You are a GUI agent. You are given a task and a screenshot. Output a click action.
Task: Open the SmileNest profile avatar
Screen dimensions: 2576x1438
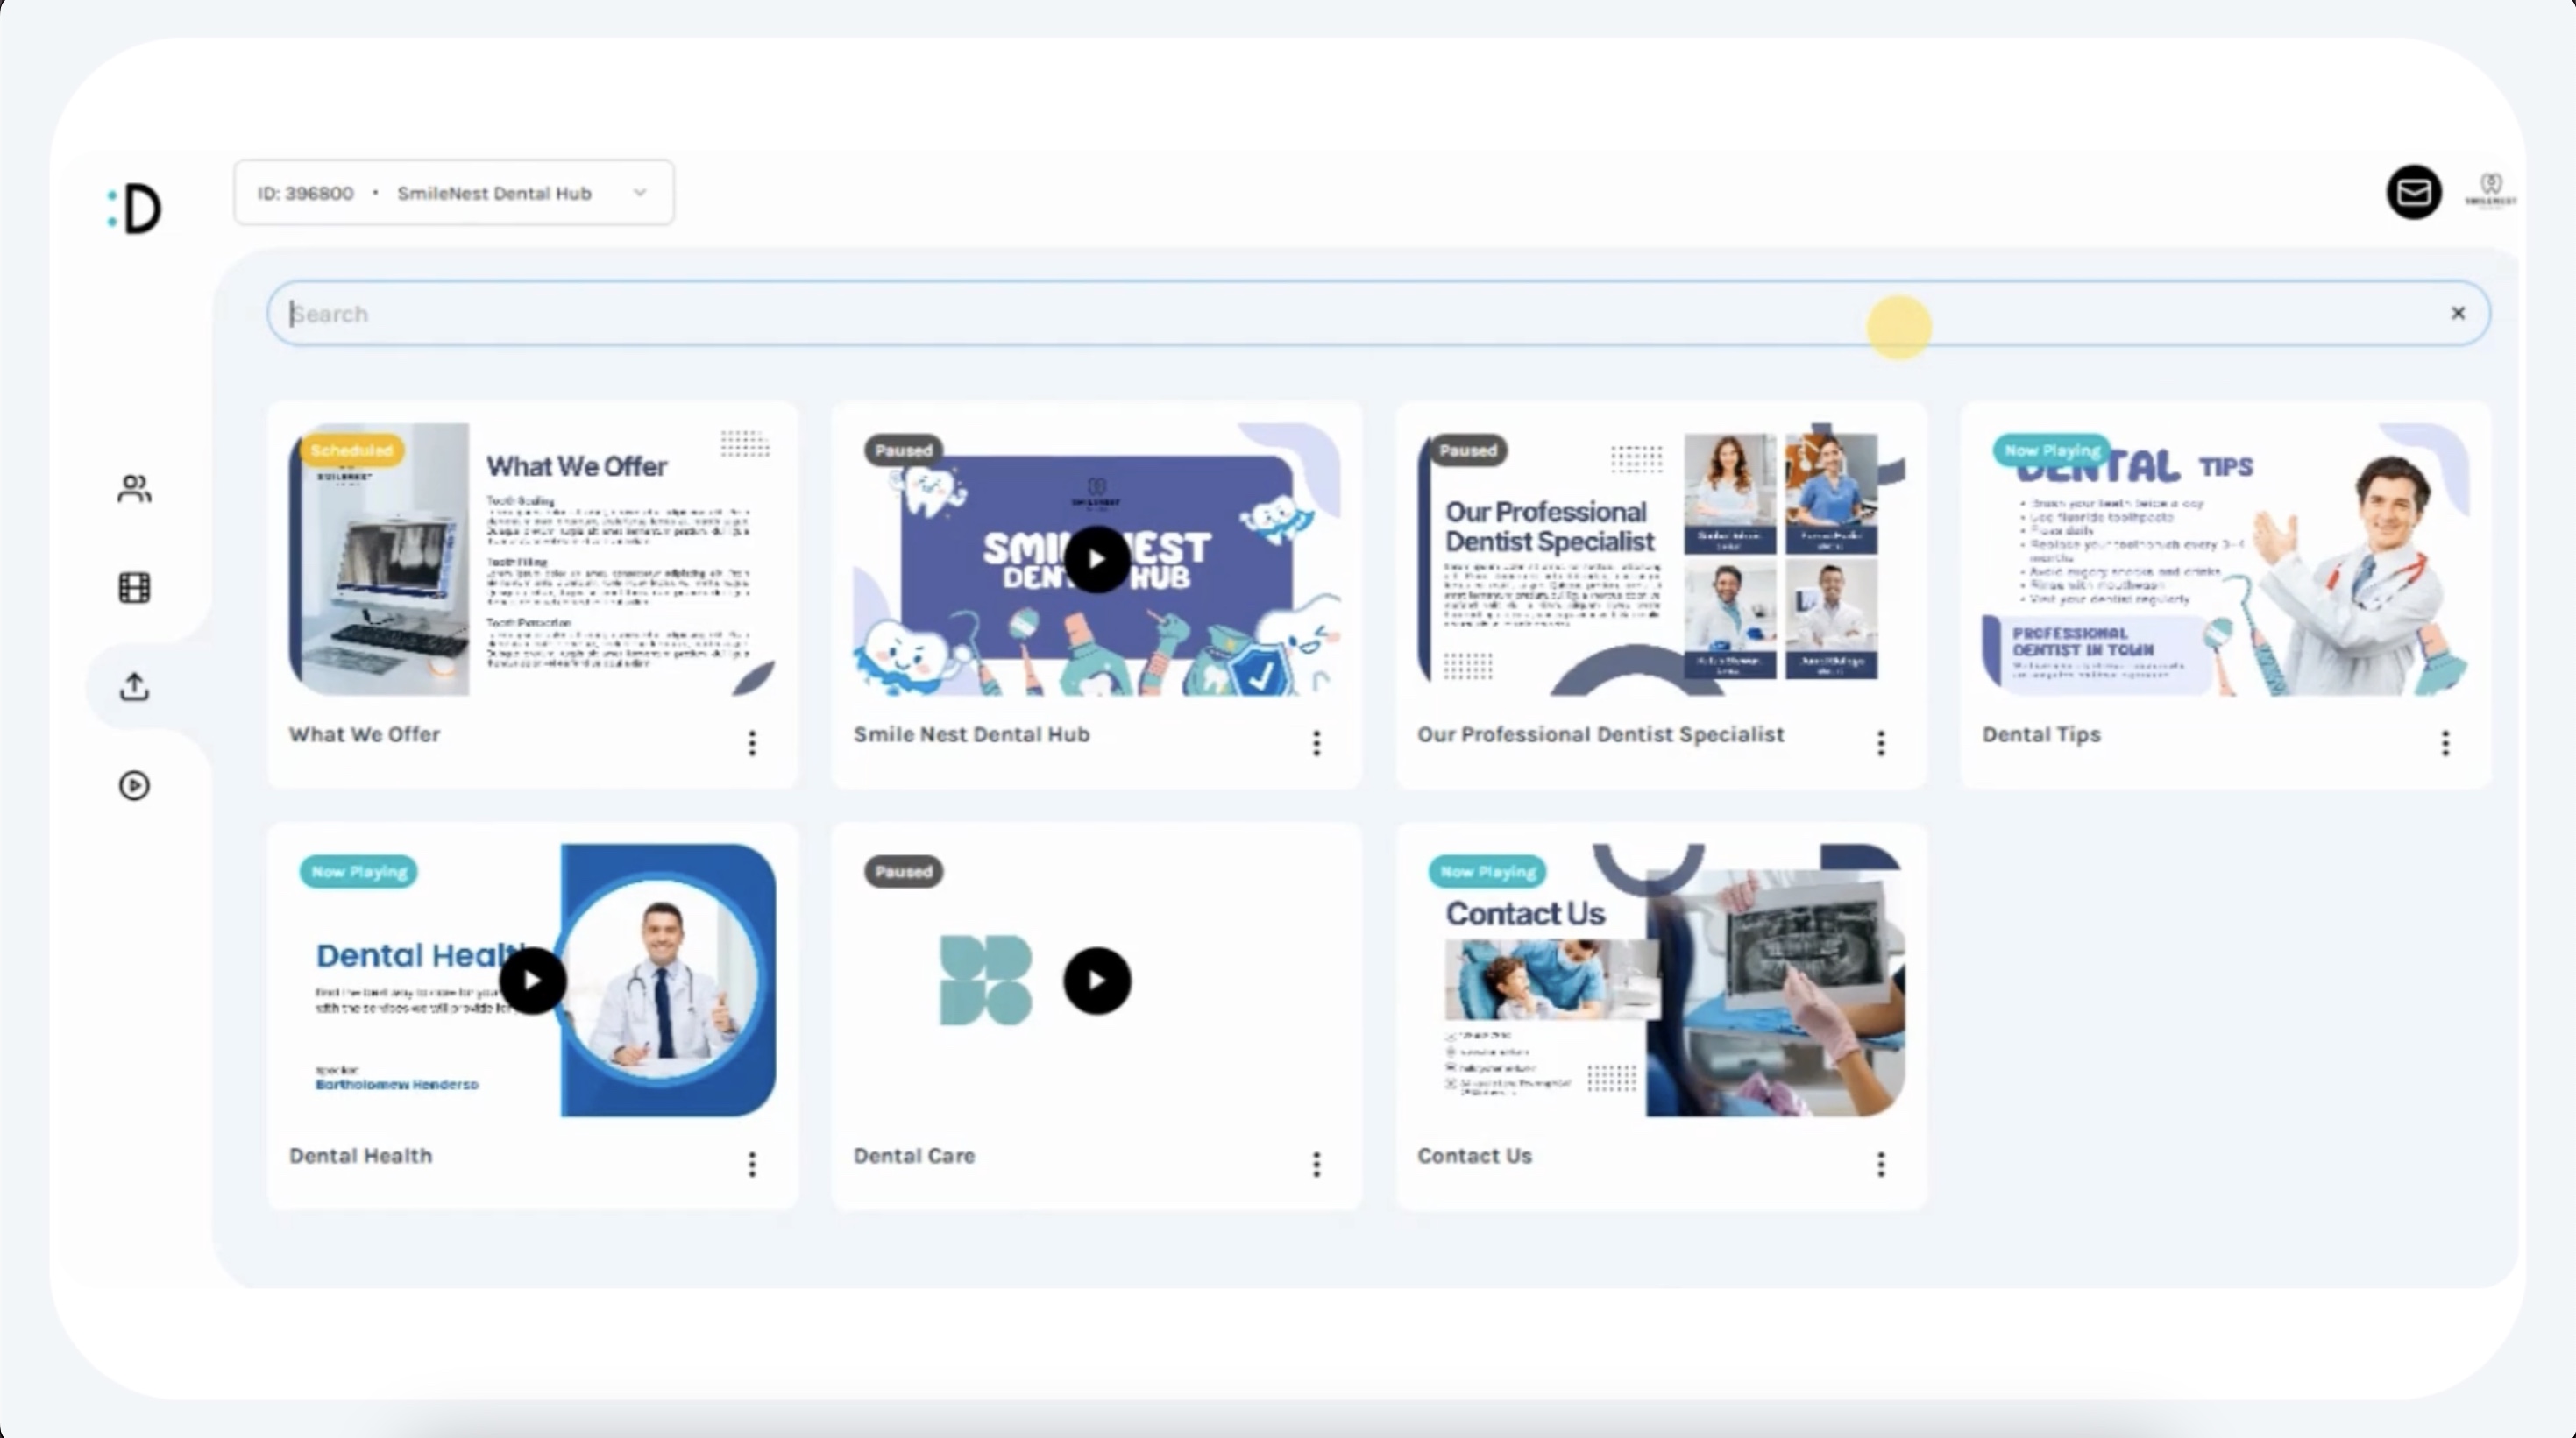pyautogui.click(x=2490, y=190)
